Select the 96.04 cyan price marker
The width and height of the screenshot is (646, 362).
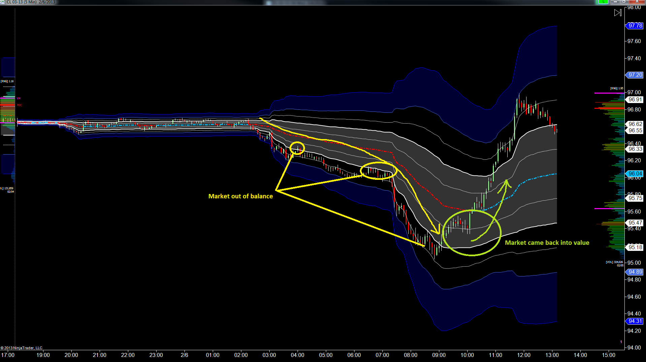(635, 173)
